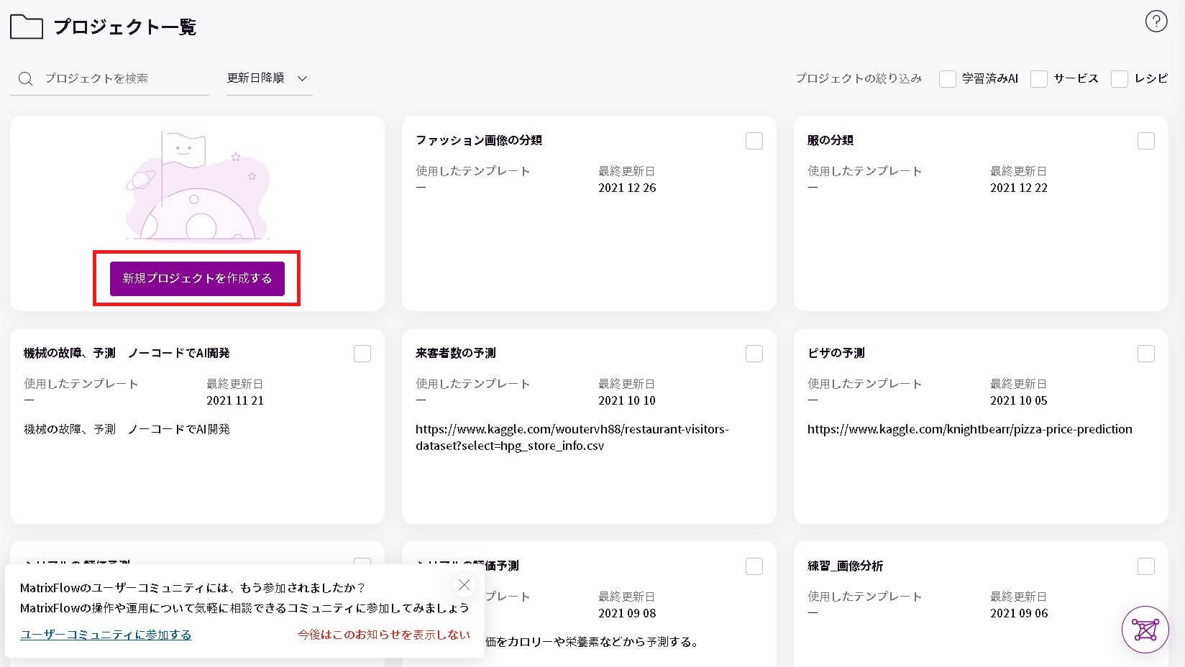Select the ピザの予測 project checkbox
Viewport: 1185px width, 667px height.
tap(1146, 354)
